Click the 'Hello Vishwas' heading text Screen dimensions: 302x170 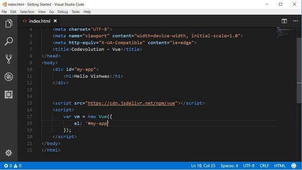pyautogui.click(x=92, y=76)
